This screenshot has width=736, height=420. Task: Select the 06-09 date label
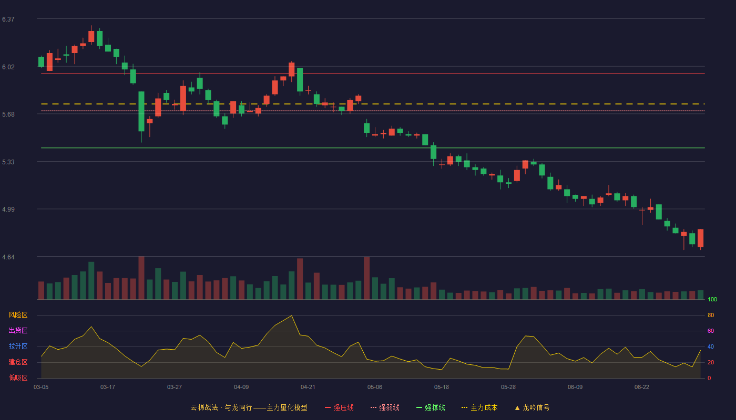[x=575, y=387]
